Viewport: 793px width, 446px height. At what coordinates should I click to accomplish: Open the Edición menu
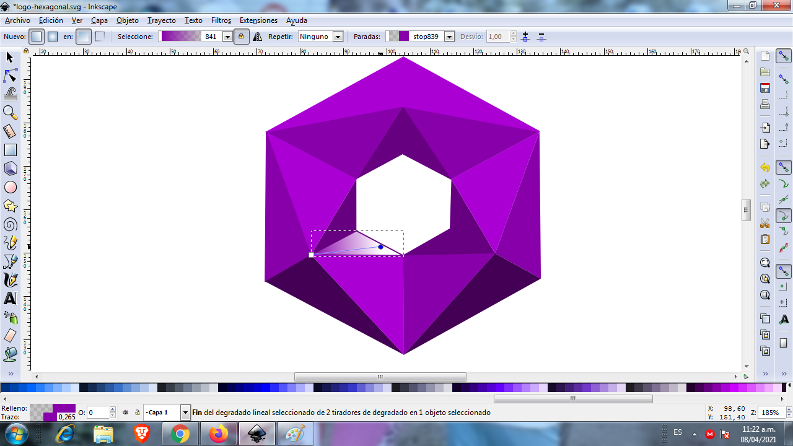coord(51,20)
